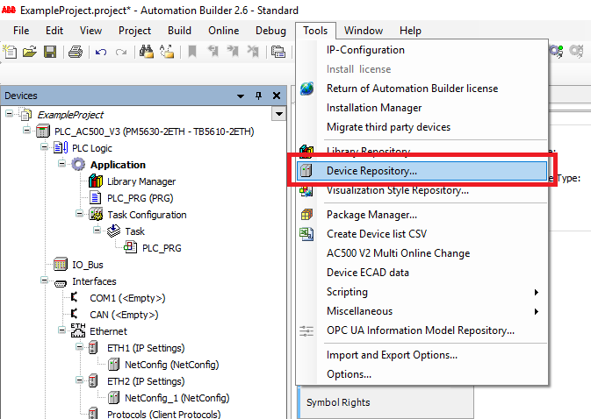Click the Create Device list CSV icon
The image size is (591, 419).
[x=306, y=234]
